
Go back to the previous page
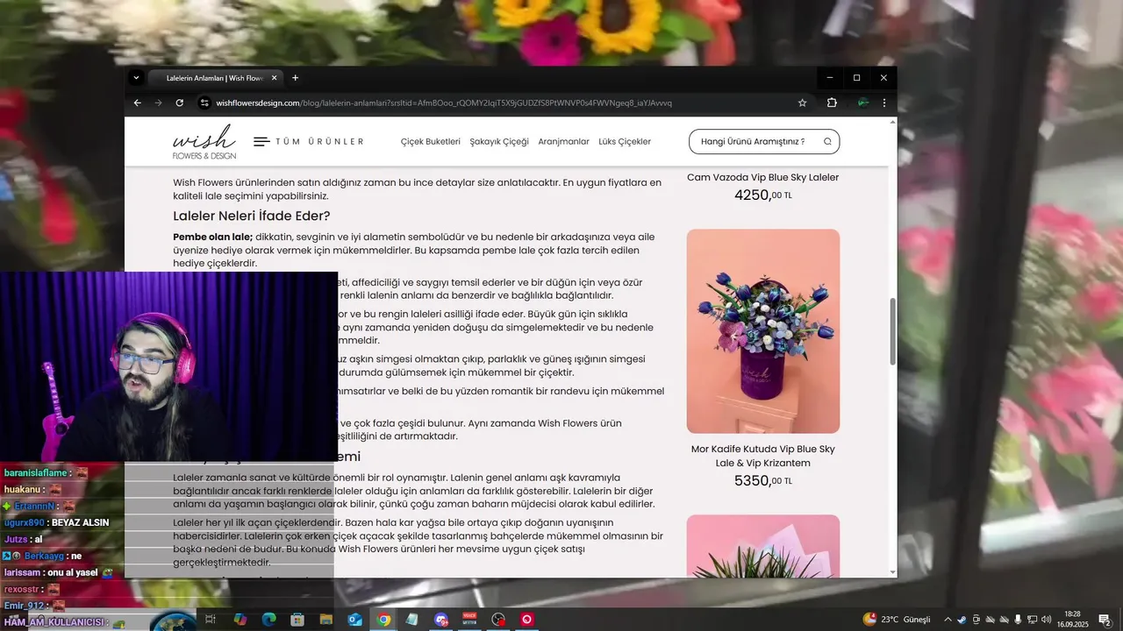[x=137, y=103]
